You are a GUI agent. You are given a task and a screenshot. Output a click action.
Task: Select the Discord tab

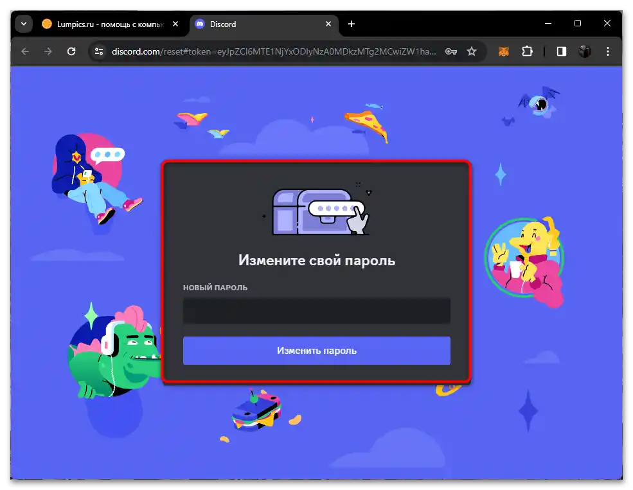pos(264,24)
